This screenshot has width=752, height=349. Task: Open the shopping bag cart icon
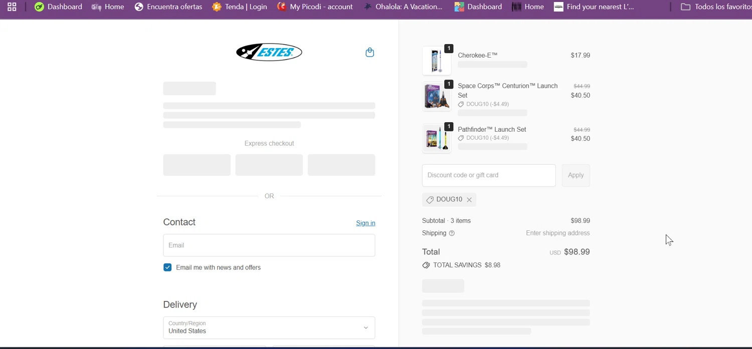coord(369,52)
